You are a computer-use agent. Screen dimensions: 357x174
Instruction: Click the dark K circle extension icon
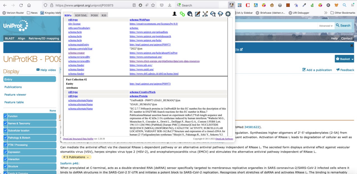pos(328,5)
